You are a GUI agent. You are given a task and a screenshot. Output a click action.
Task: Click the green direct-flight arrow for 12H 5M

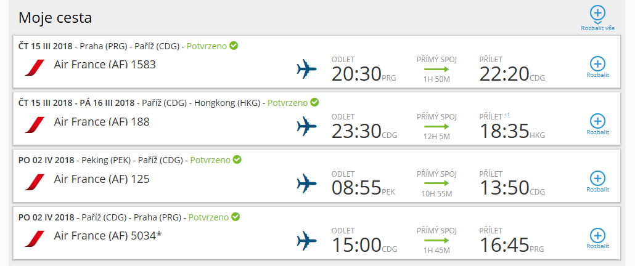click(436, 126)
